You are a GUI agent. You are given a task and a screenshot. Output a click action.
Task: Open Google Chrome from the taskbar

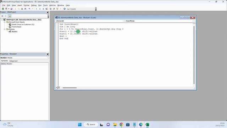[x=121, y=124]
